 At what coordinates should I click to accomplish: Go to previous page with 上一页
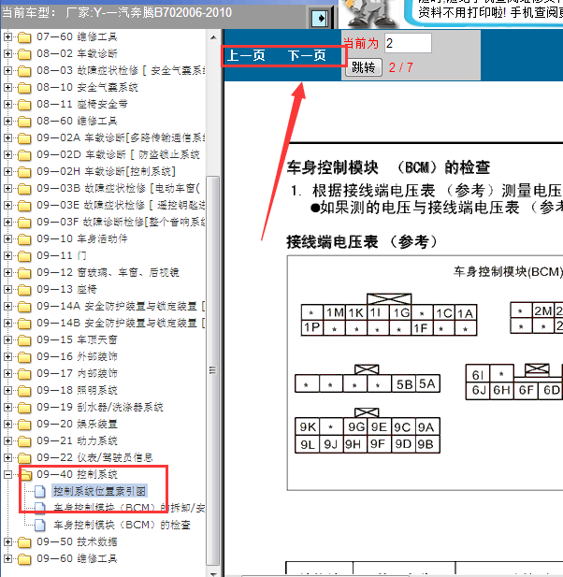click(246, 55)
